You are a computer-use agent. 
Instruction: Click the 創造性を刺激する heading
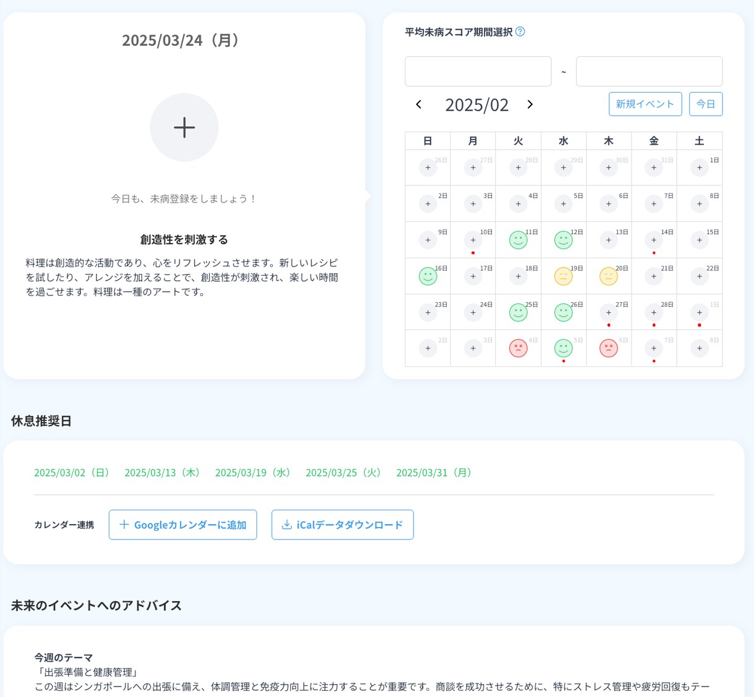click(184, 240)
